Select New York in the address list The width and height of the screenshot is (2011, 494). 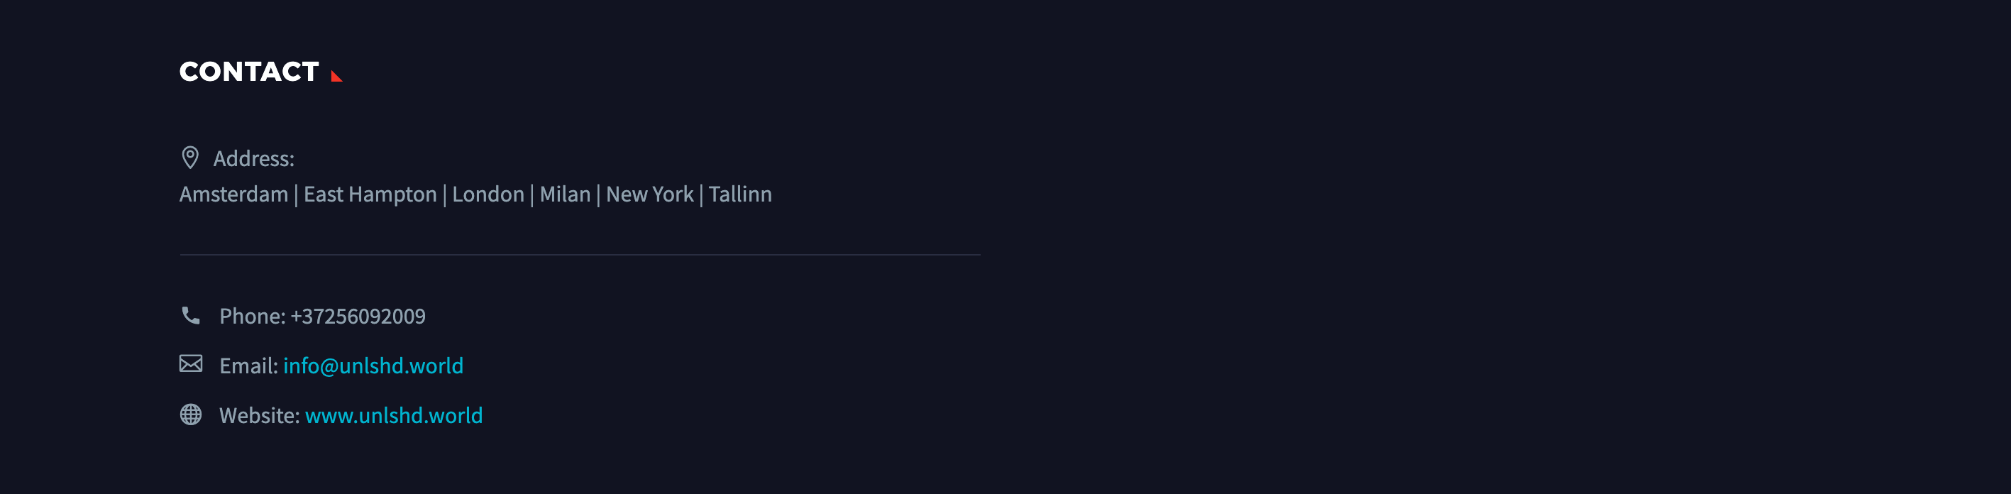click(649, 194)
